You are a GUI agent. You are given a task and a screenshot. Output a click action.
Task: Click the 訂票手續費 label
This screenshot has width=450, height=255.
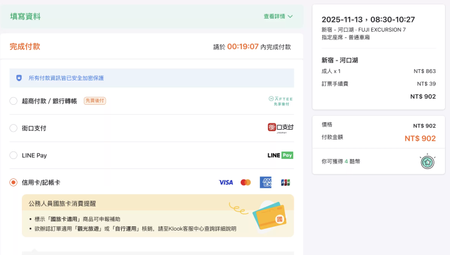(x=334, y=84)
